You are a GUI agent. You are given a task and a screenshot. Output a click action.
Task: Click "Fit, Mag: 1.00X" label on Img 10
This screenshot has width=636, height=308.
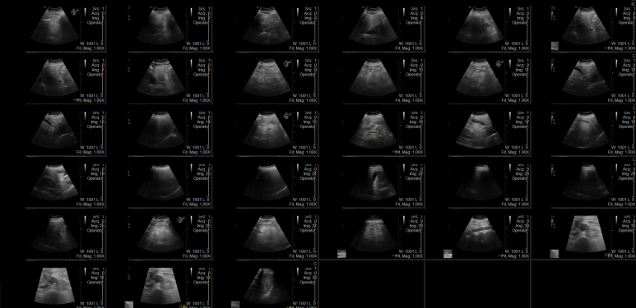coord(409,100)
